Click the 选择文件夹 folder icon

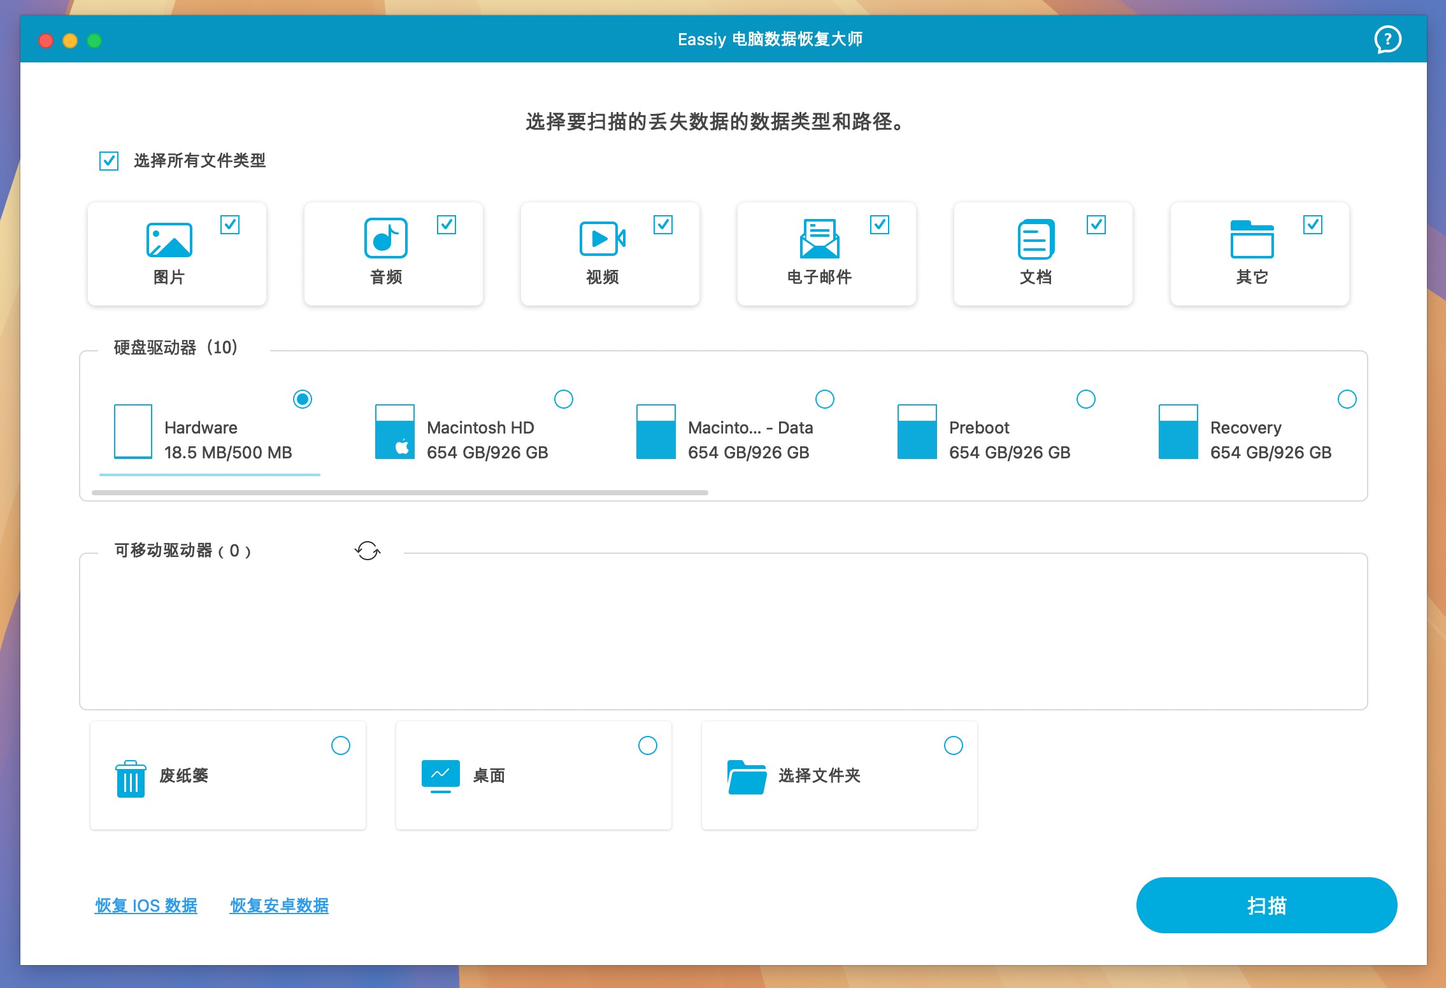pos(747,777)
